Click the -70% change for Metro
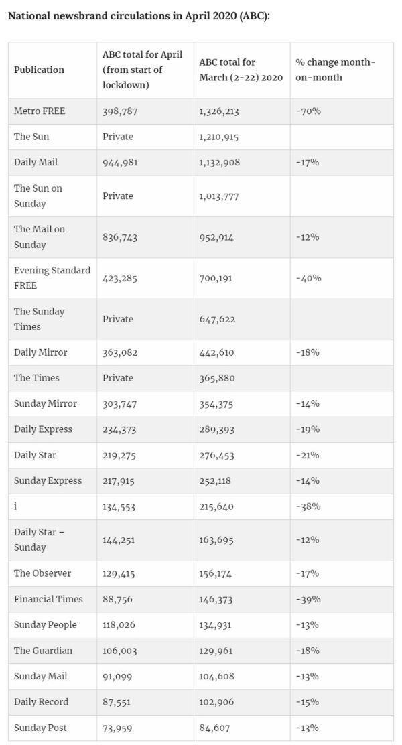 pos(308,111)
